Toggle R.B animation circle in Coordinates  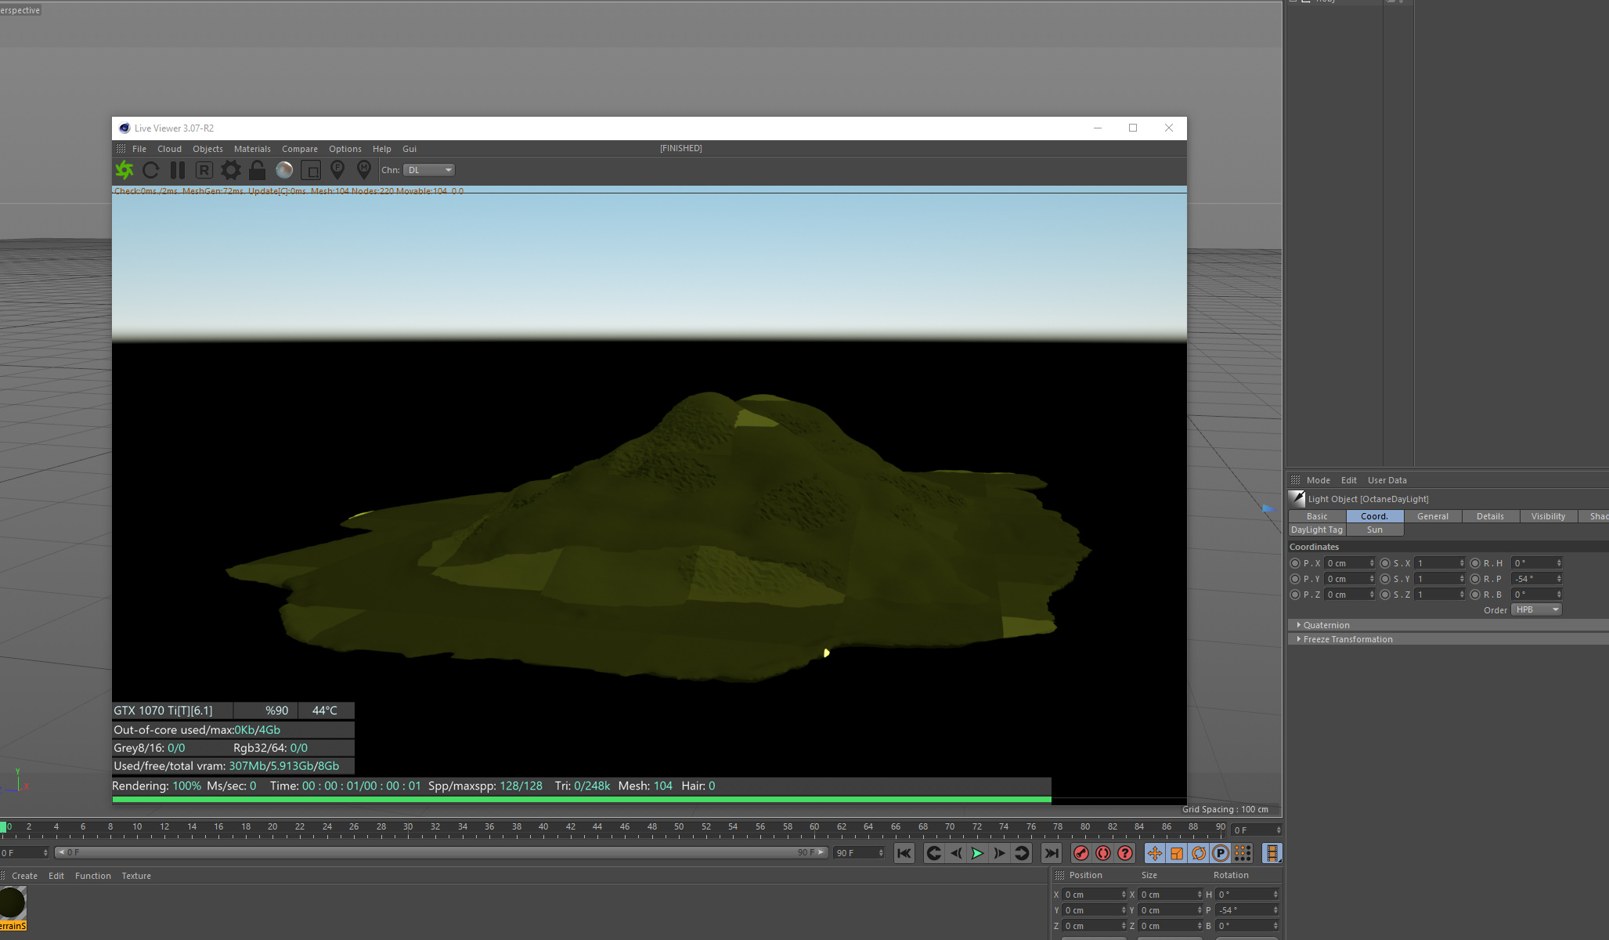click(1475, 595)
